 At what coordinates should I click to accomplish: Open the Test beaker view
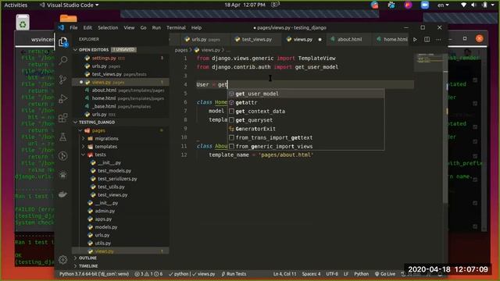(63, 137)
